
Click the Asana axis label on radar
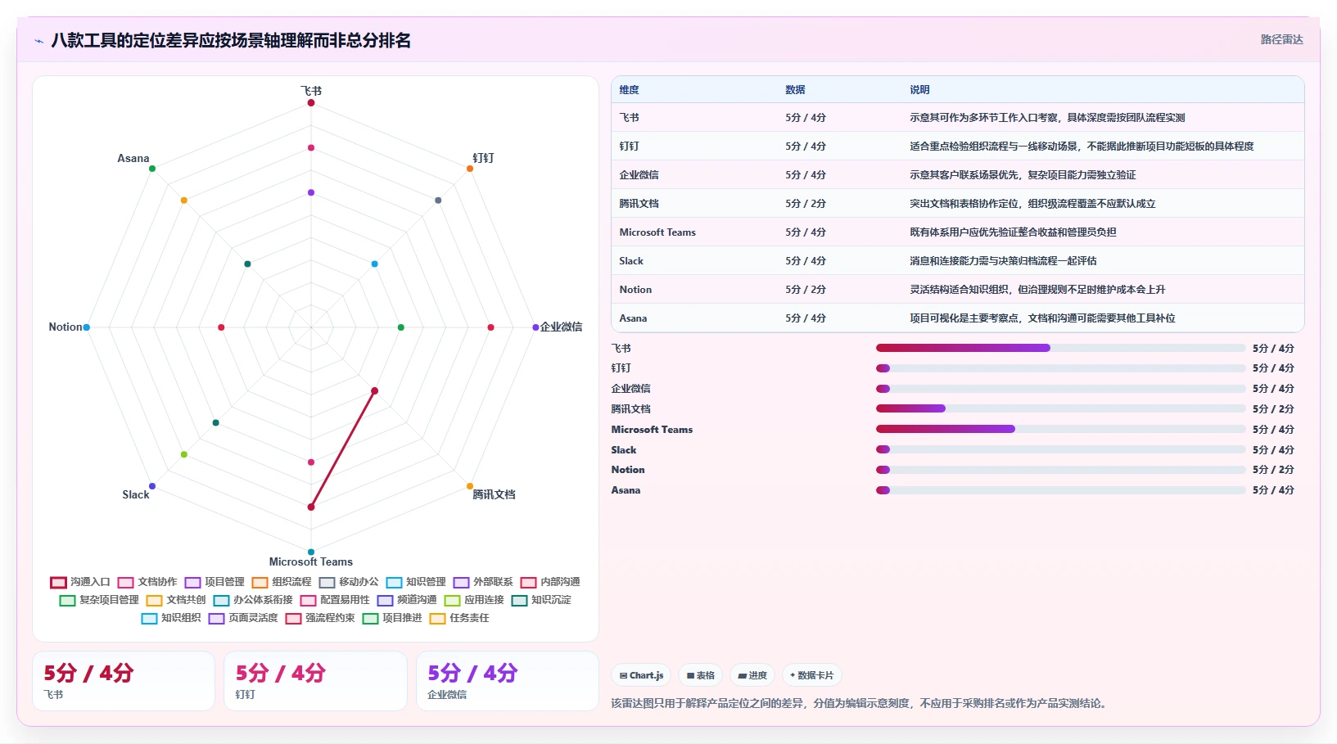pos(133,158)
